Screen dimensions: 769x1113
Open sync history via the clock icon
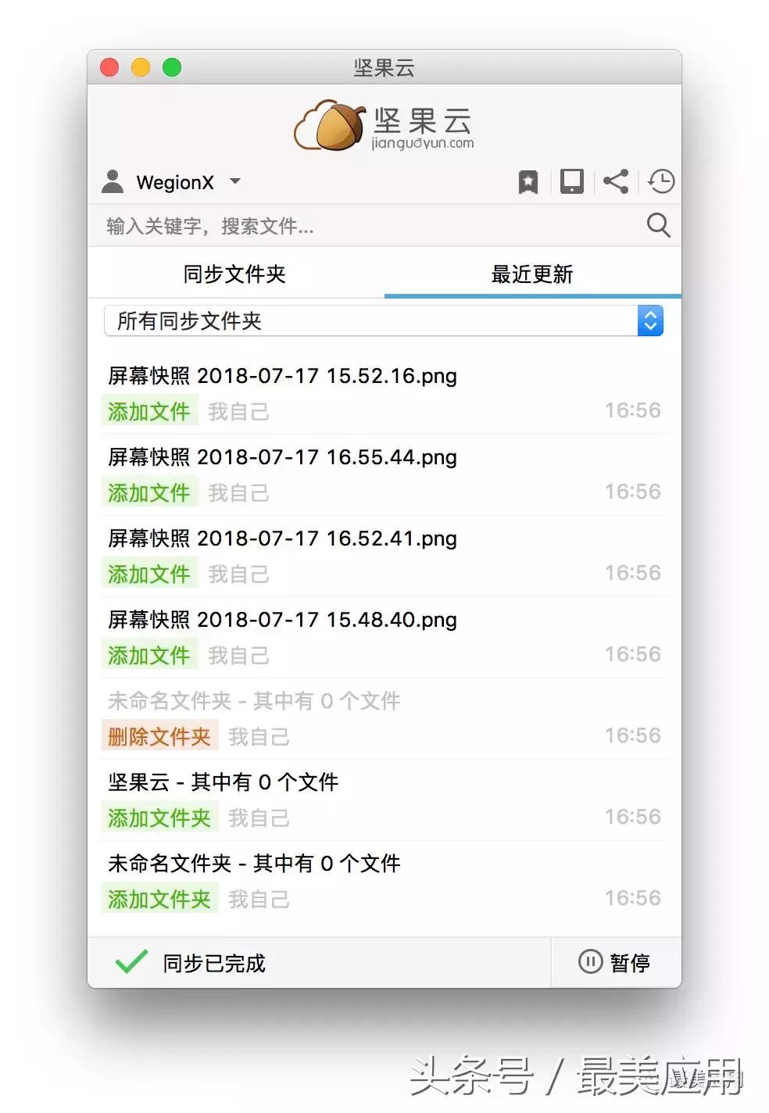(660, 181)
